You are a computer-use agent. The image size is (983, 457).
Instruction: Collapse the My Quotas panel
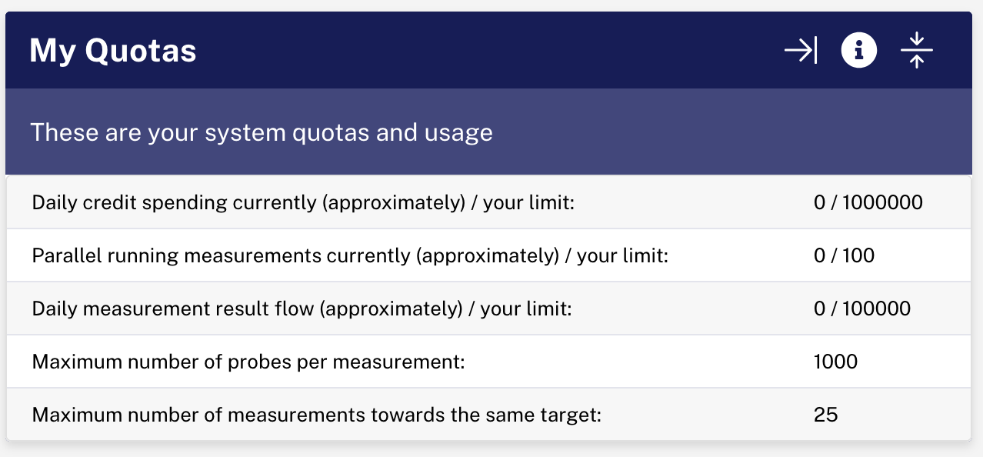916,52
